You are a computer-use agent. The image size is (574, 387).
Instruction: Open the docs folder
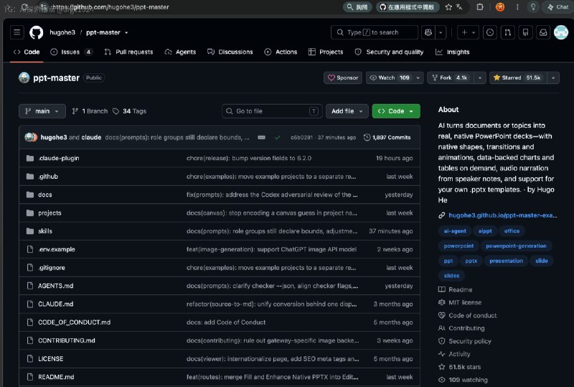pyautogui.click(x=45, y=195)
